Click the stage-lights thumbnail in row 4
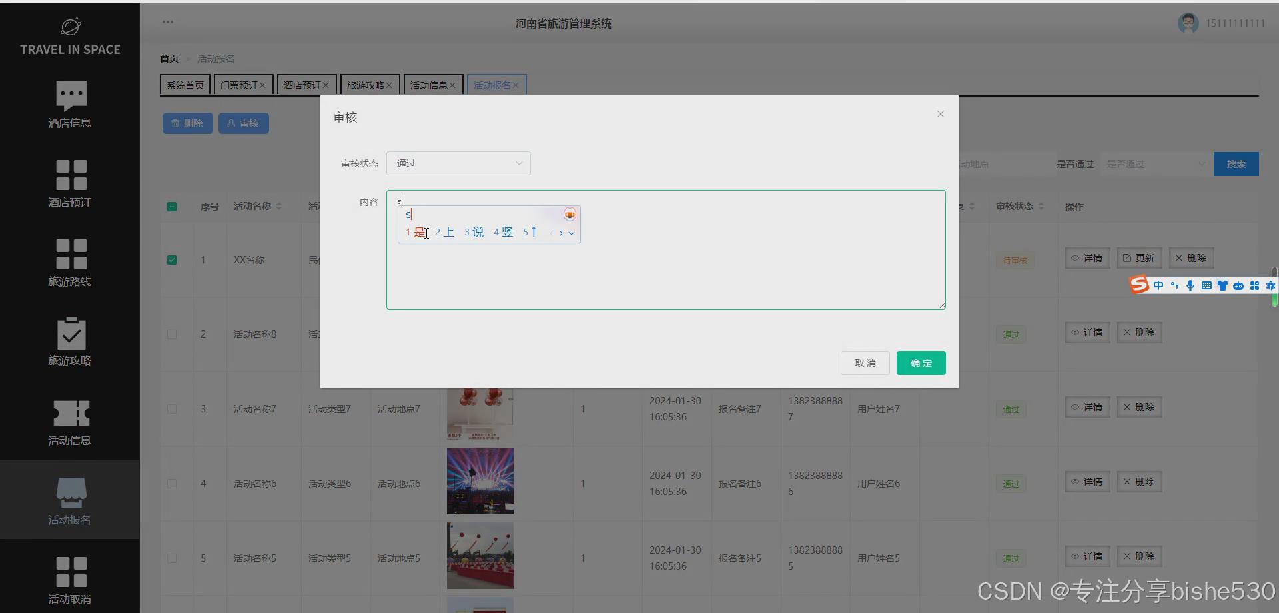 coord(480,481)
